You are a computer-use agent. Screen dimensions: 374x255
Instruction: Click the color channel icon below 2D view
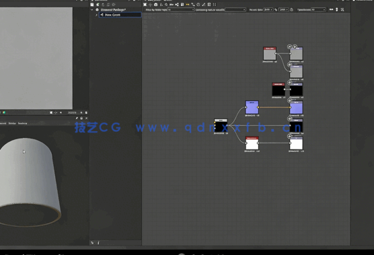[x=4, y=112]
